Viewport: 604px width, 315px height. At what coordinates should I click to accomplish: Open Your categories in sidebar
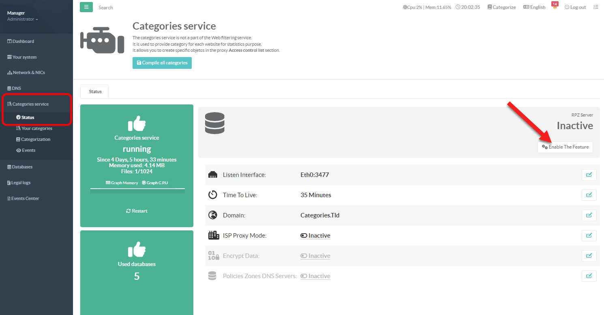(x=36, y=128)
